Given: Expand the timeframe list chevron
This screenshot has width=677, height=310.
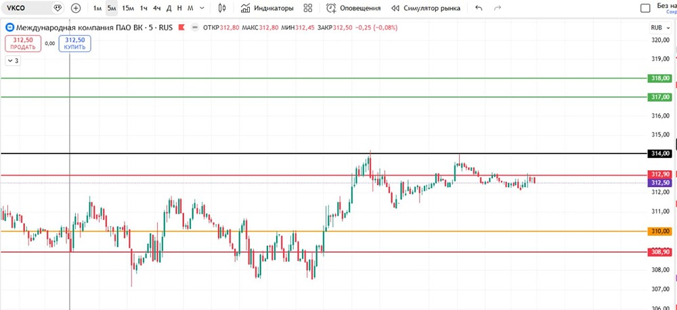Looking at the screenshot, I should [202, 8].
